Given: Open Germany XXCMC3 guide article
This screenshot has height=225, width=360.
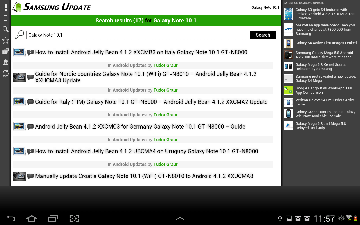Looking at the screenshot, I should click(x=140, y=127).
